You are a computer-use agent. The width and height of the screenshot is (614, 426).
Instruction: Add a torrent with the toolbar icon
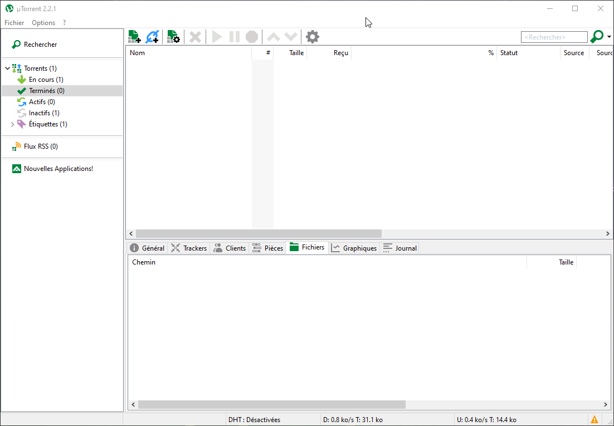134,37
